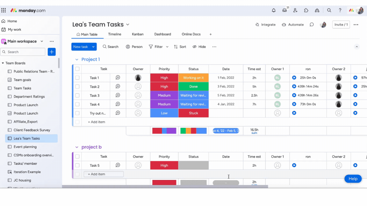The image size is (367, 206).
Task: Assign an owner to Task 2
Action: point(138,86)
